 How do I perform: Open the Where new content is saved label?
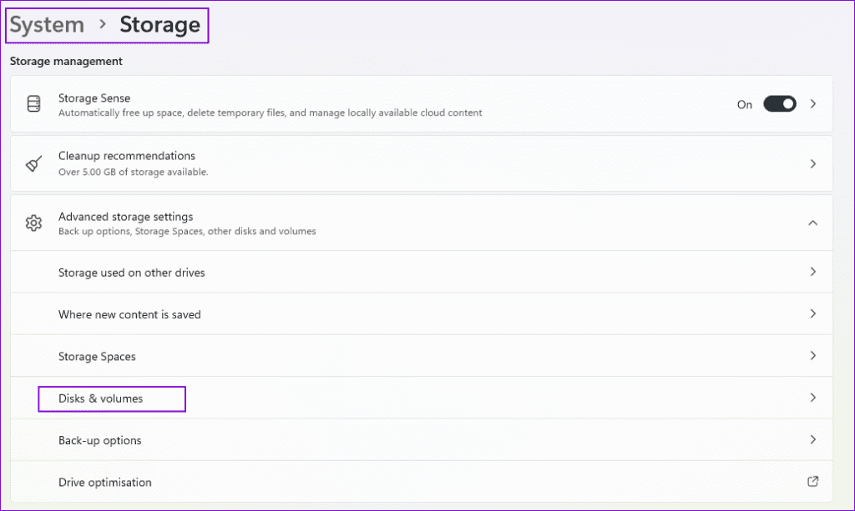coord(129,314)
